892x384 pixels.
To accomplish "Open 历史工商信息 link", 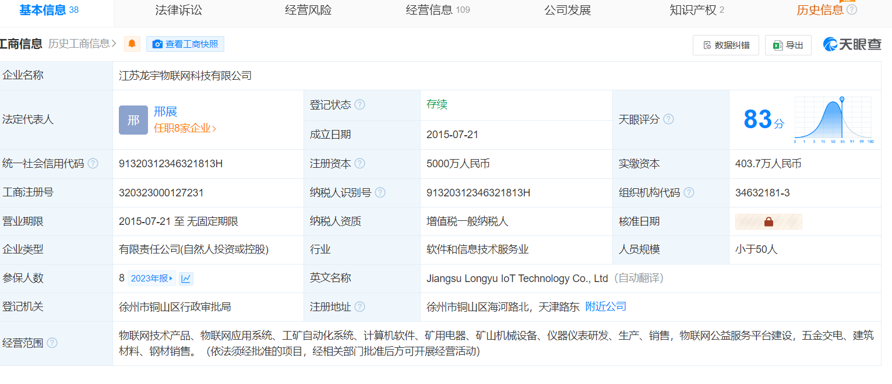I will pyautogui.click(x=82, y=44).
